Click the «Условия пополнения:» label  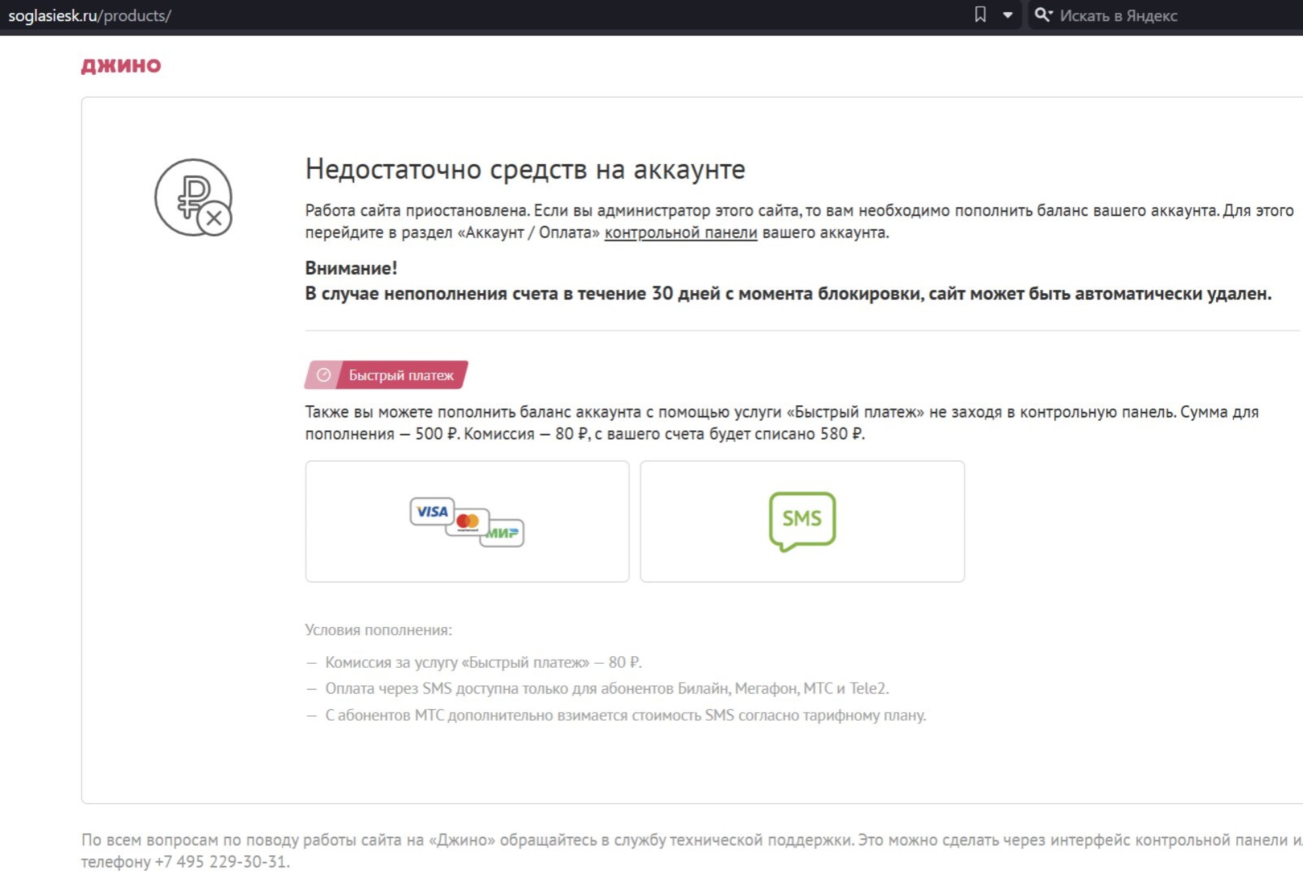[x=378, y=630]
